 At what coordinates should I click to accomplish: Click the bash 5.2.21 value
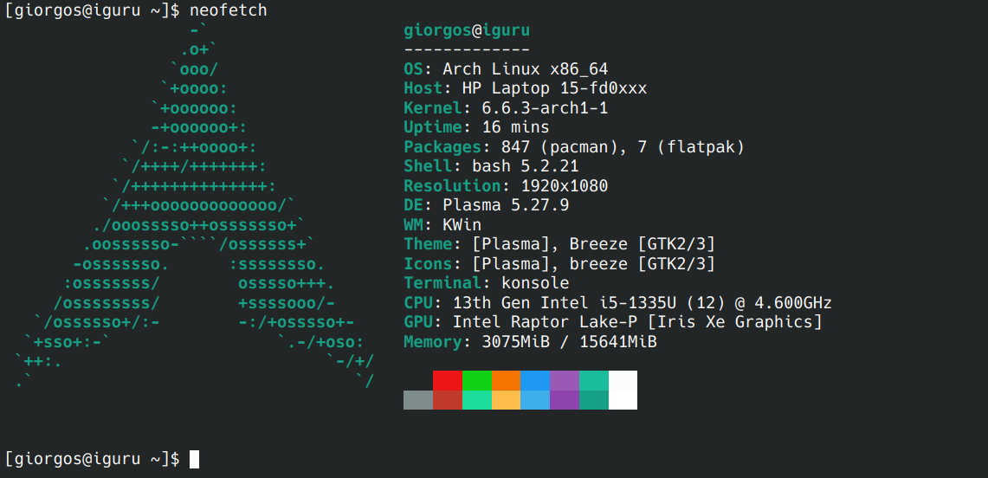point(526,167)
